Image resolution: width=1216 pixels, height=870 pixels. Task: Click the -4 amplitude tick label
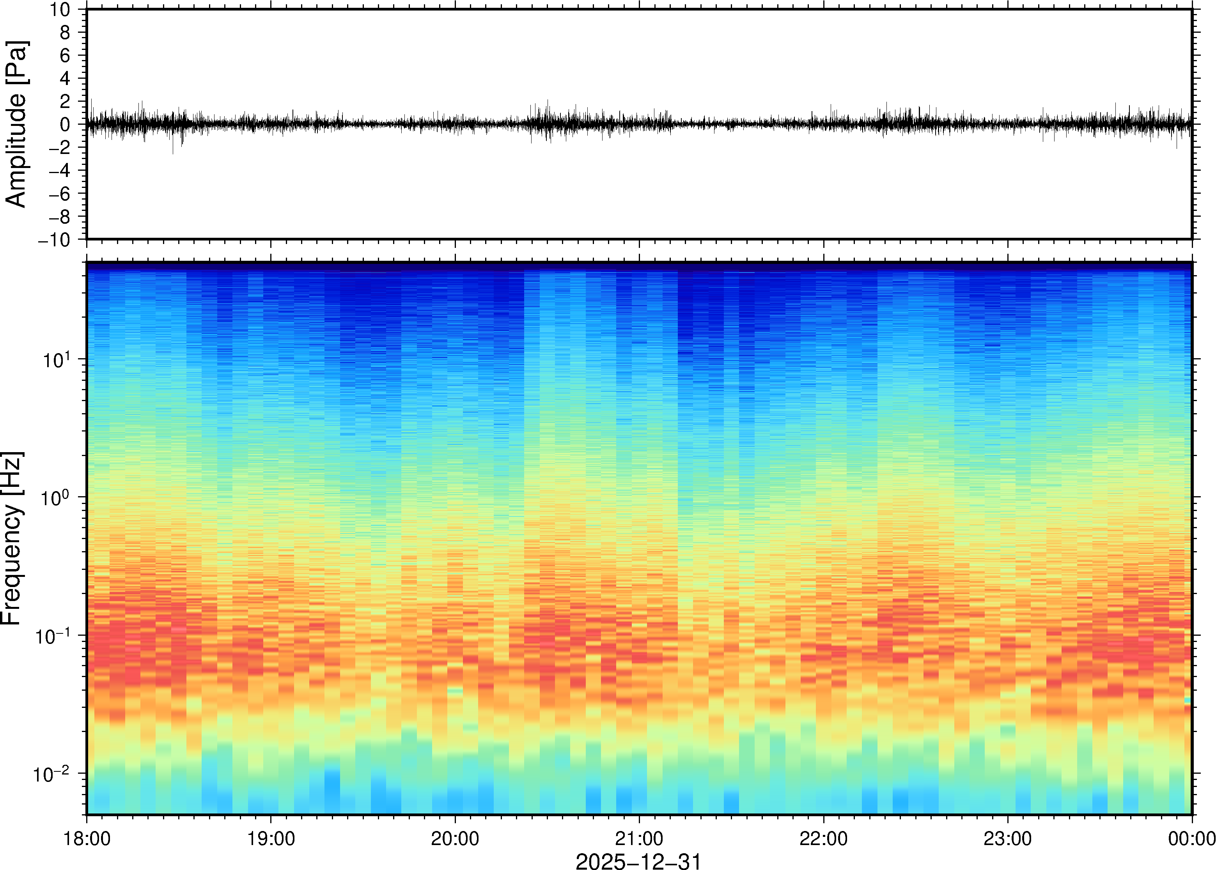60,171
